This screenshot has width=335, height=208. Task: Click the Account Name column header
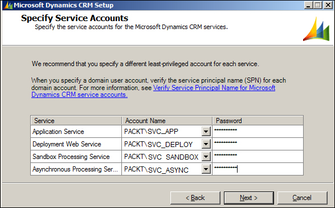pyautogui.click(x=167, y=121)
